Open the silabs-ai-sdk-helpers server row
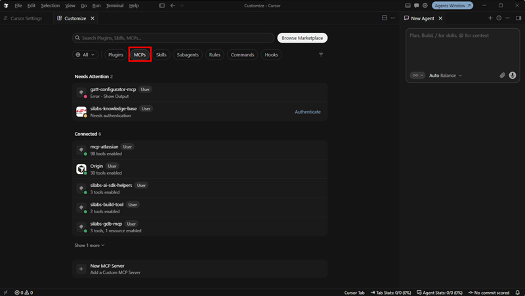 (199, 188)
